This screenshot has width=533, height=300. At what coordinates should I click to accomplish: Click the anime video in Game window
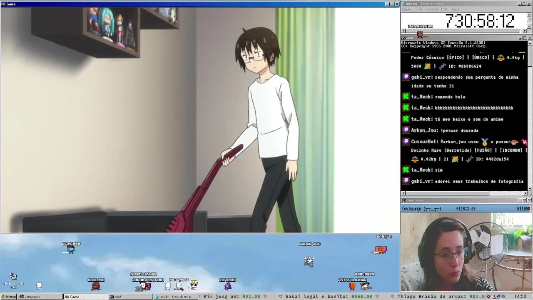200,120
